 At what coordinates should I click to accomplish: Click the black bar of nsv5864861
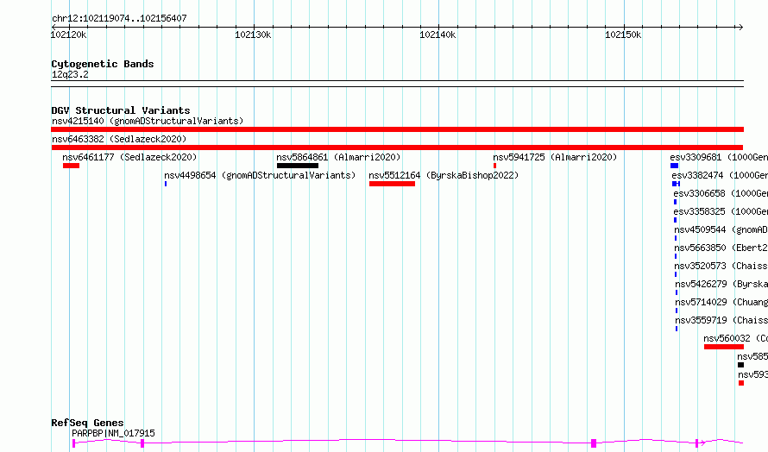pyautogui.click(x=298, y=166)
